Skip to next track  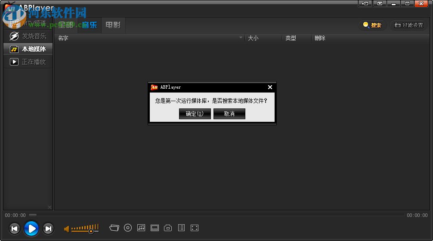coord(48,229)
